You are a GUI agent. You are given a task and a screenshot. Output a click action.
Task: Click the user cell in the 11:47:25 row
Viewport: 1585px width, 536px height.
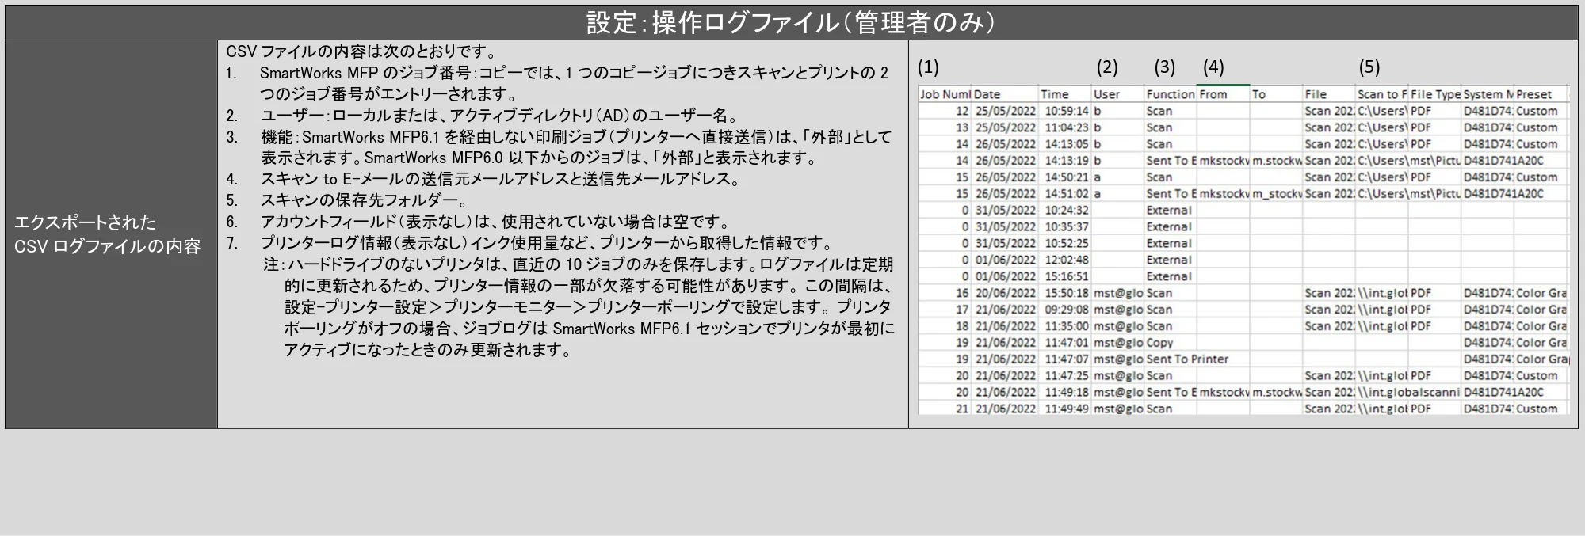click(1118, 375)
